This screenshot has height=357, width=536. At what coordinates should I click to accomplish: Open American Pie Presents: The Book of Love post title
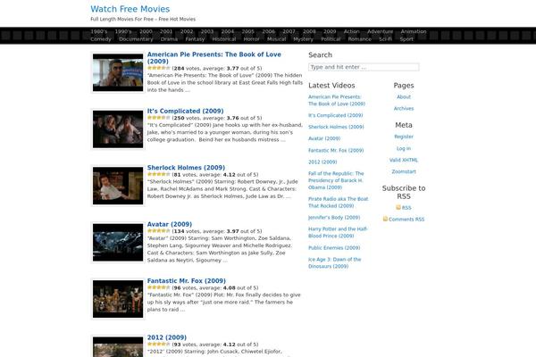pos(214,58)
